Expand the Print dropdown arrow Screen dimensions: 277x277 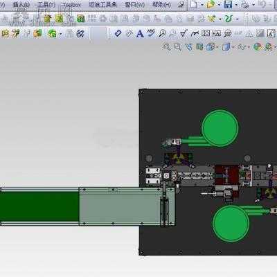click(253, 5)
